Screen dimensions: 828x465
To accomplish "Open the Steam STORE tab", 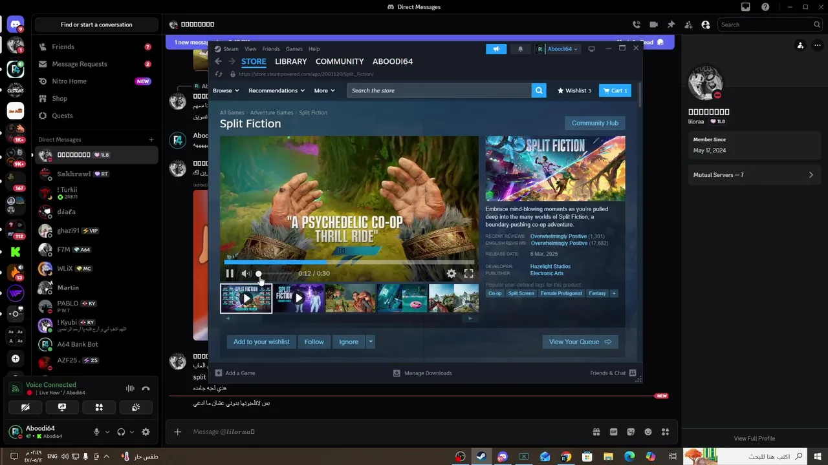I will coord(254,61).
